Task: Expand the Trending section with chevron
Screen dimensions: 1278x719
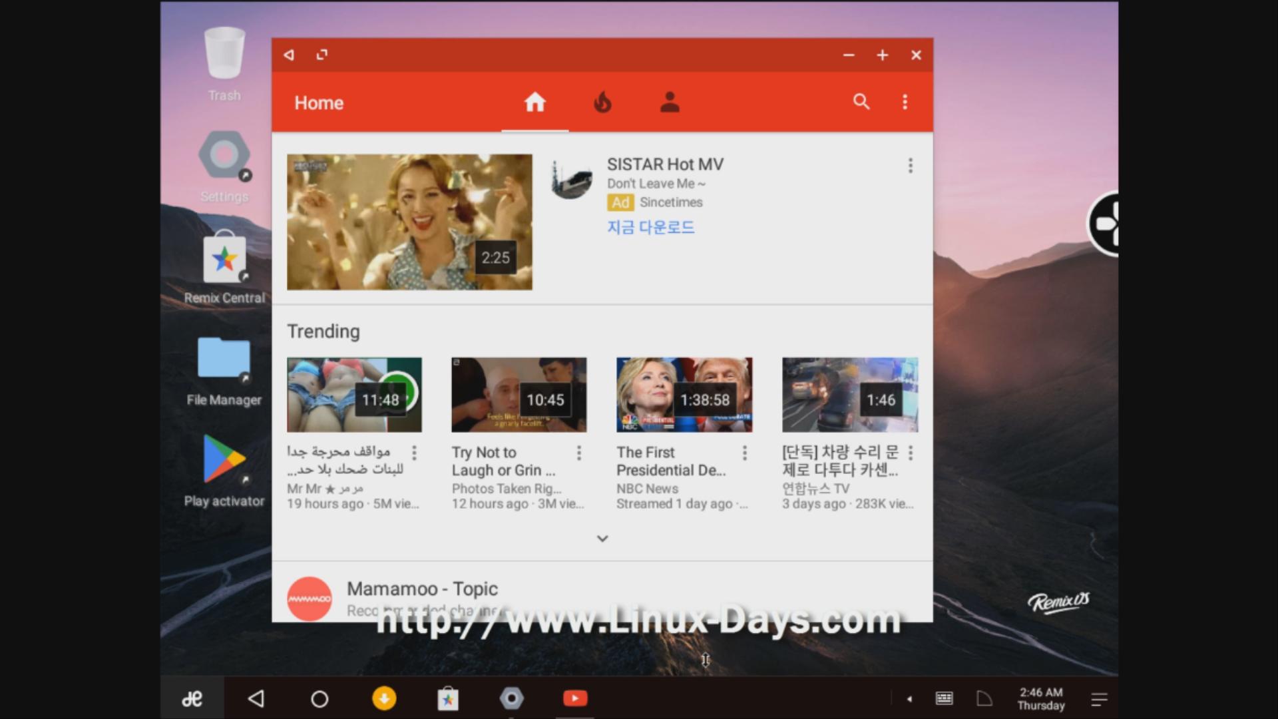Action: click(602, 539)
